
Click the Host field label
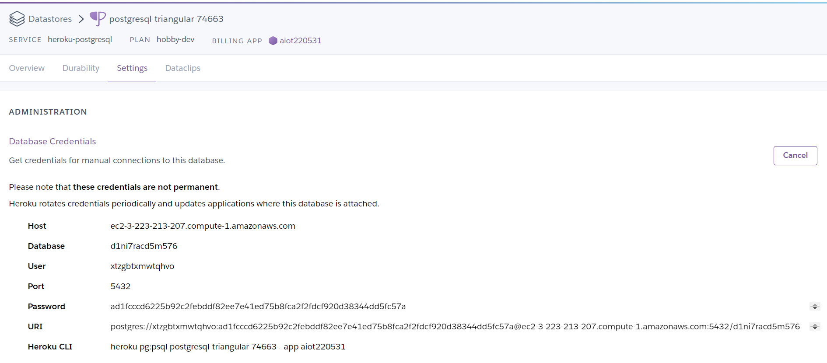tap(37, 226)
